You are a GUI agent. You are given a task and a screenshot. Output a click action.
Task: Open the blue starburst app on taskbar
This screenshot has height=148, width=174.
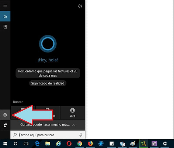click(x=101, y=144)
